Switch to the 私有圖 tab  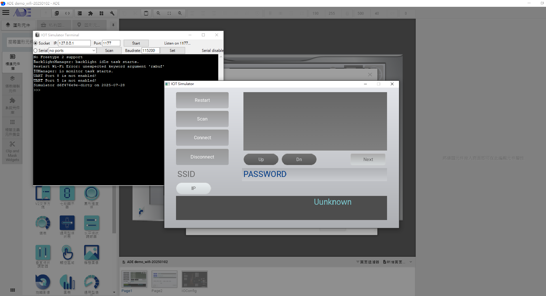click(53, 25)
